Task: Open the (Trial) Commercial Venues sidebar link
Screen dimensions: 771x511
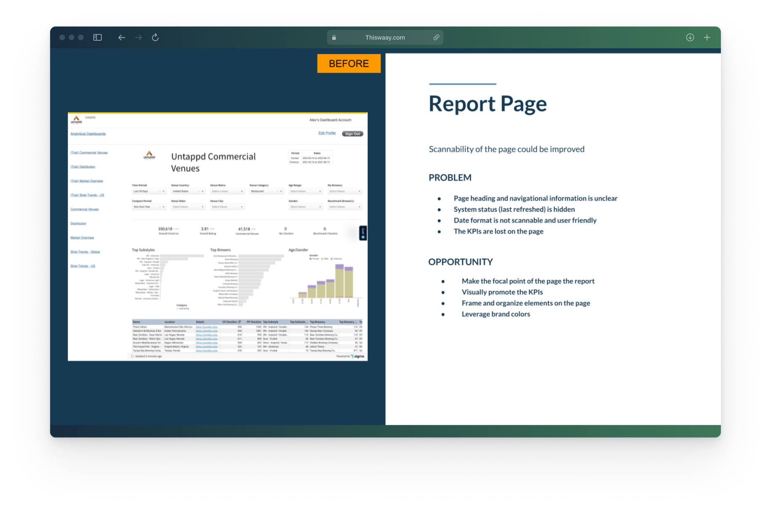Action: (89, 153)
